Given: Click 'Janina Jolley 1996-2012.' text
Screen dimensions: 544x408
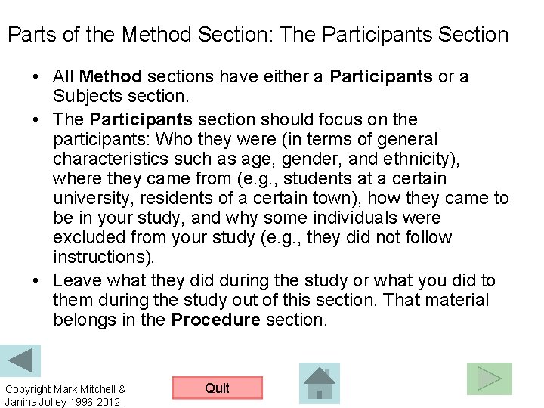Looking at the screenshot, I should [x=64, y=402].
